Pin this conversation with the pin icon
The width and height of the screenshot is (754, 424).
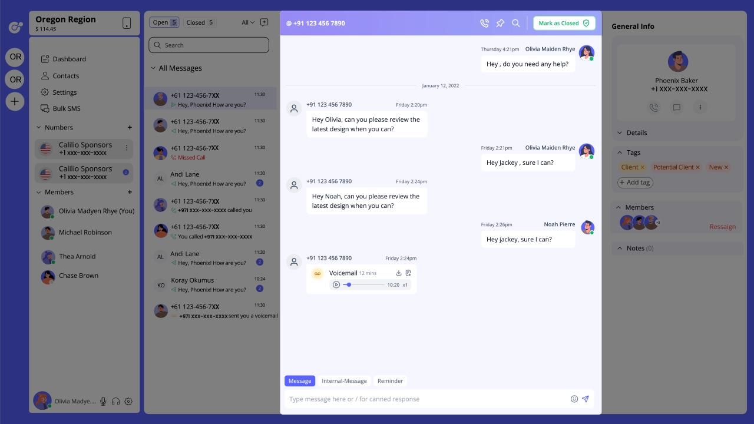500,23
